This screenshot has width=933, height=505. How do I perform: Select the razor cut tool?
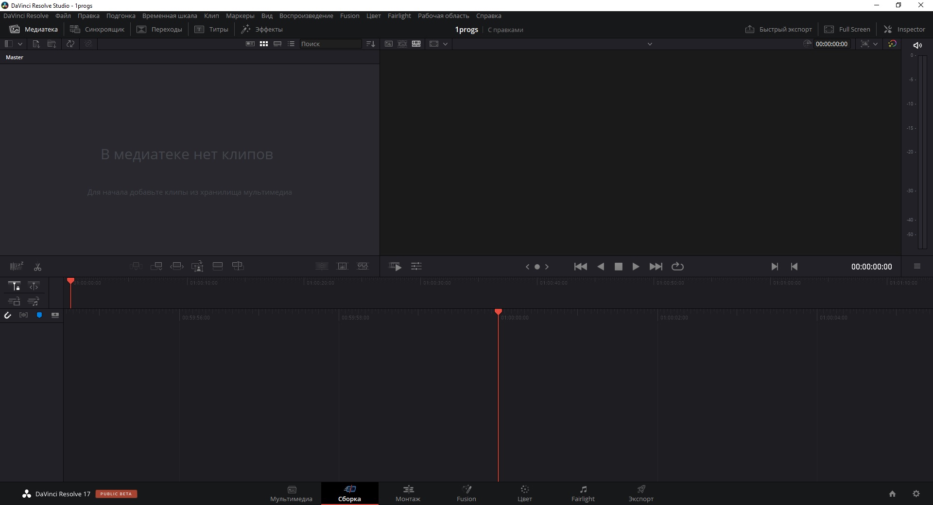(37, 267)
